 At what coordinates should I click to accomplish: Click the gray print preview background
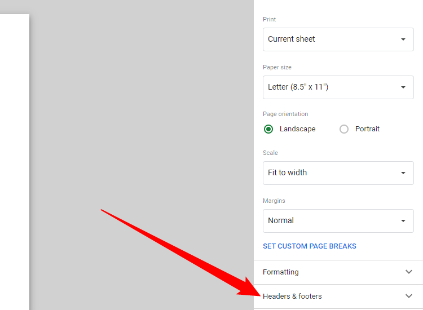click(141, 113)
